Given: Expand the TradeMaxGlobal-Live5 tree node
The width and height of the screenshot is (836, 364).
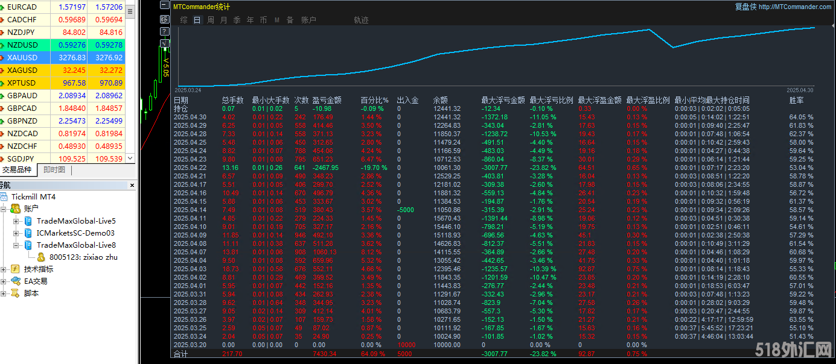Looking at the screenshot, I should click(x=16, y=221).
